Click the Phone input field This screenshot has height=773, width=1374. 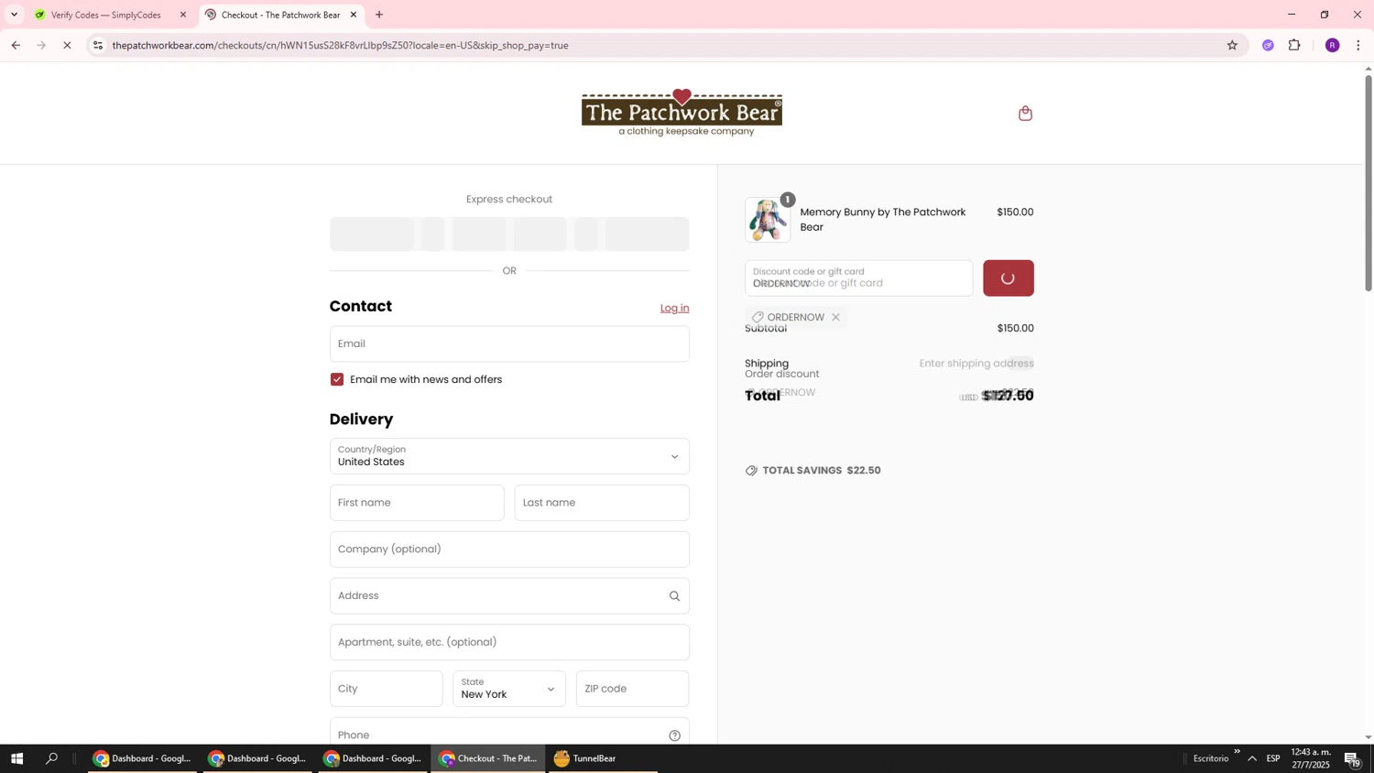pyautogui.click(x=509, y=733)
